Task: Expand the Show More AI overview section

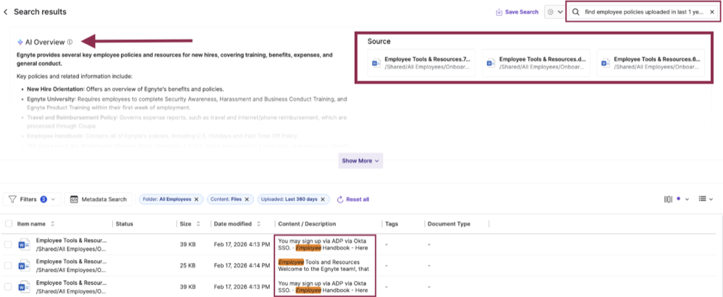Action: click(360, 160)
